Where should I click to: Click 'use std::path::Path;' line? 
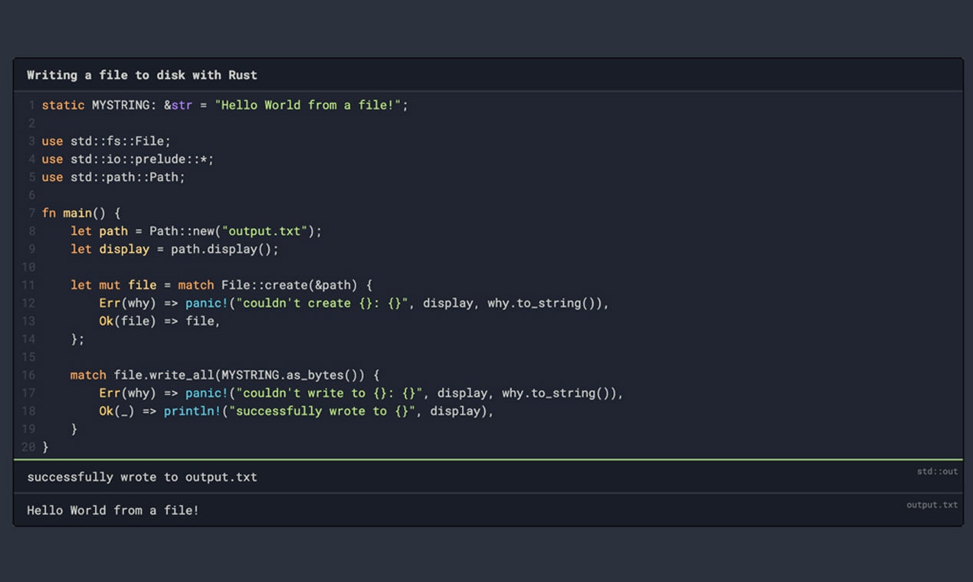[113, 177]
